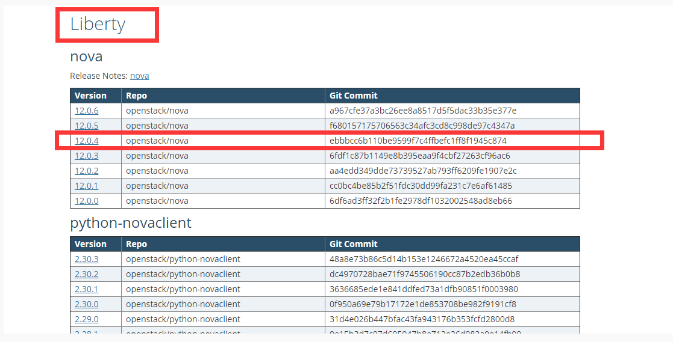
Task: Click openstack/python-novaclient repo in 2.30.2 row
Action: coord(183,274)
